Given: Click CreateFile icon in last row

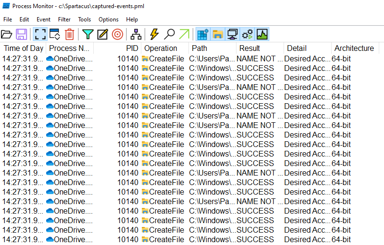Looking at the screenshot, I should [145, 239].
